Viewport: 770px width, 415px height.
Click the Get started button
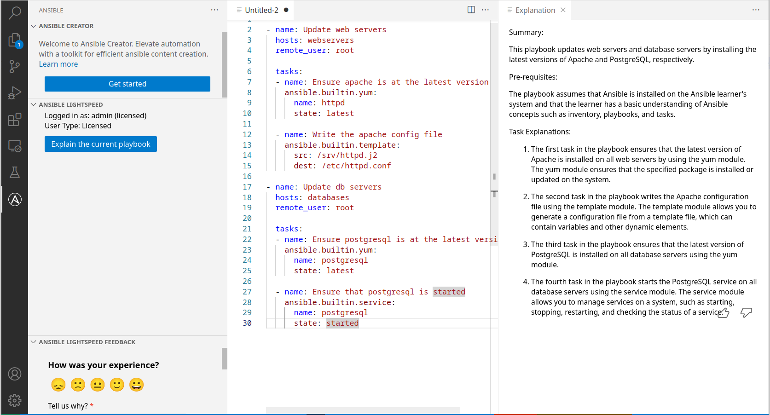coord(127,84)
